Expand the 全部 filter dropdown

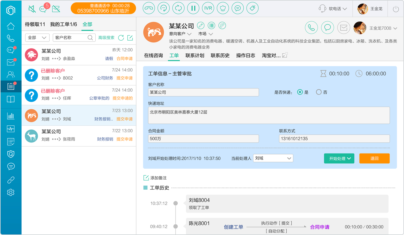coord(37,38)
